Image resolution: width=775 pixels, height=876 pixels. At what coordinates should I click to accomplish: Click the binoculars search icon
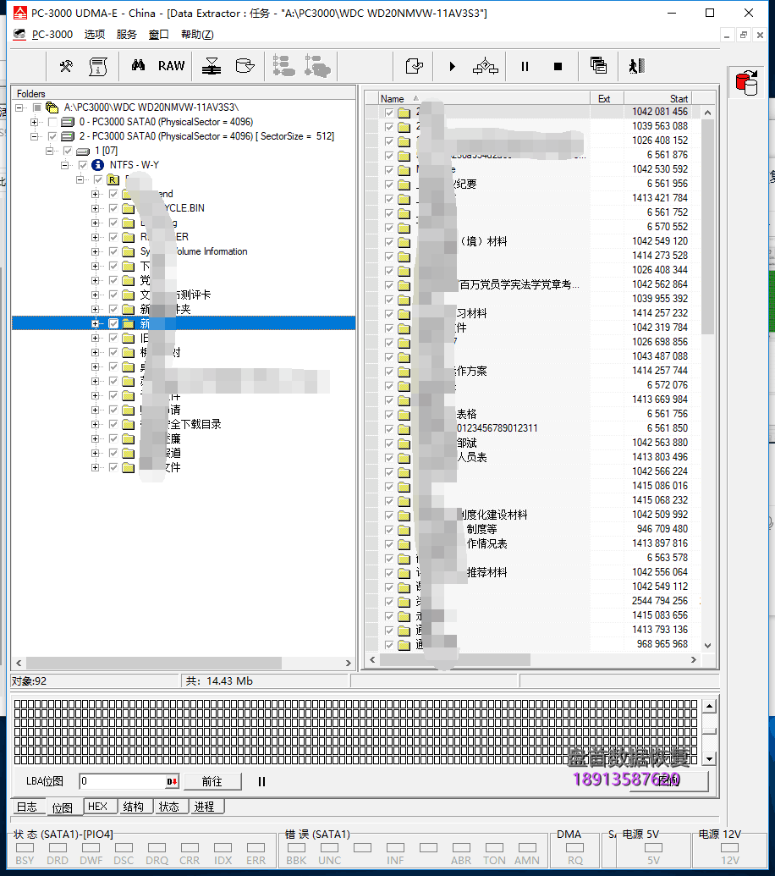138,66
